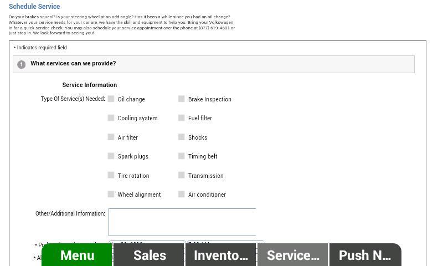Check the Air filter service
Screen dimensions: 443x266
(x=111, y=137)
